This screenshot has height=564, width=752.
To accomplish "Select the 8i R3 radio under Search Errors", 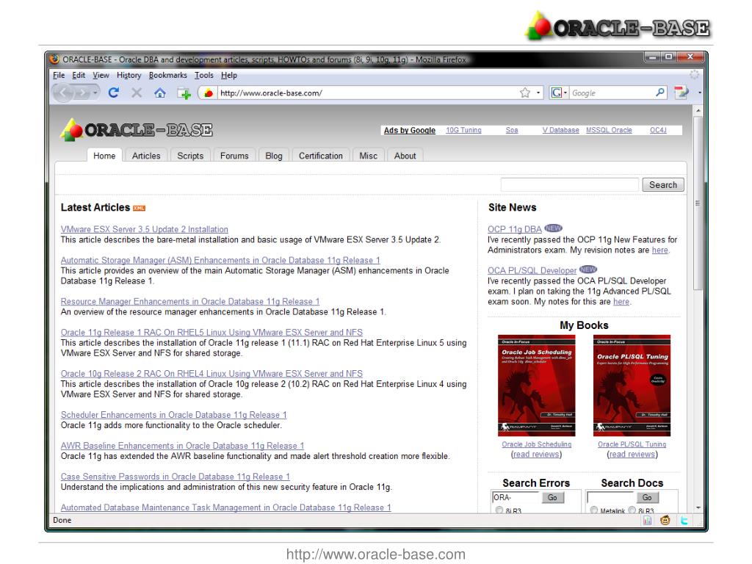I will point(499,510).
